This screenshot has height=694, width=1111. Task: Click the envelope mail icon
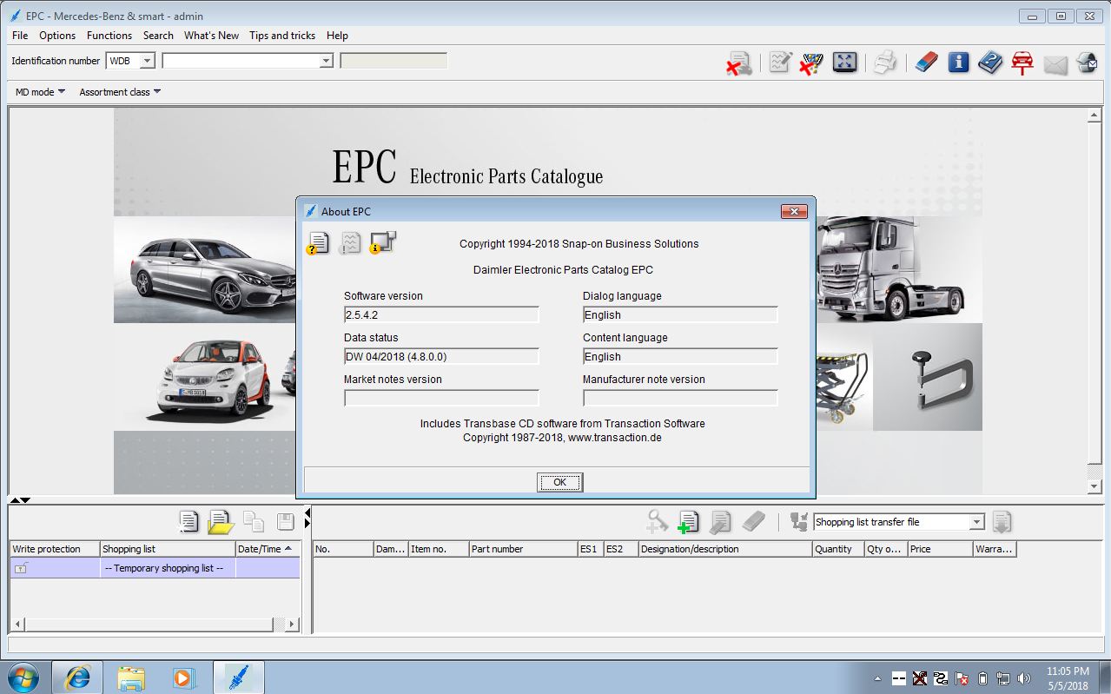pyautogui.click(x=1055, y=64)
